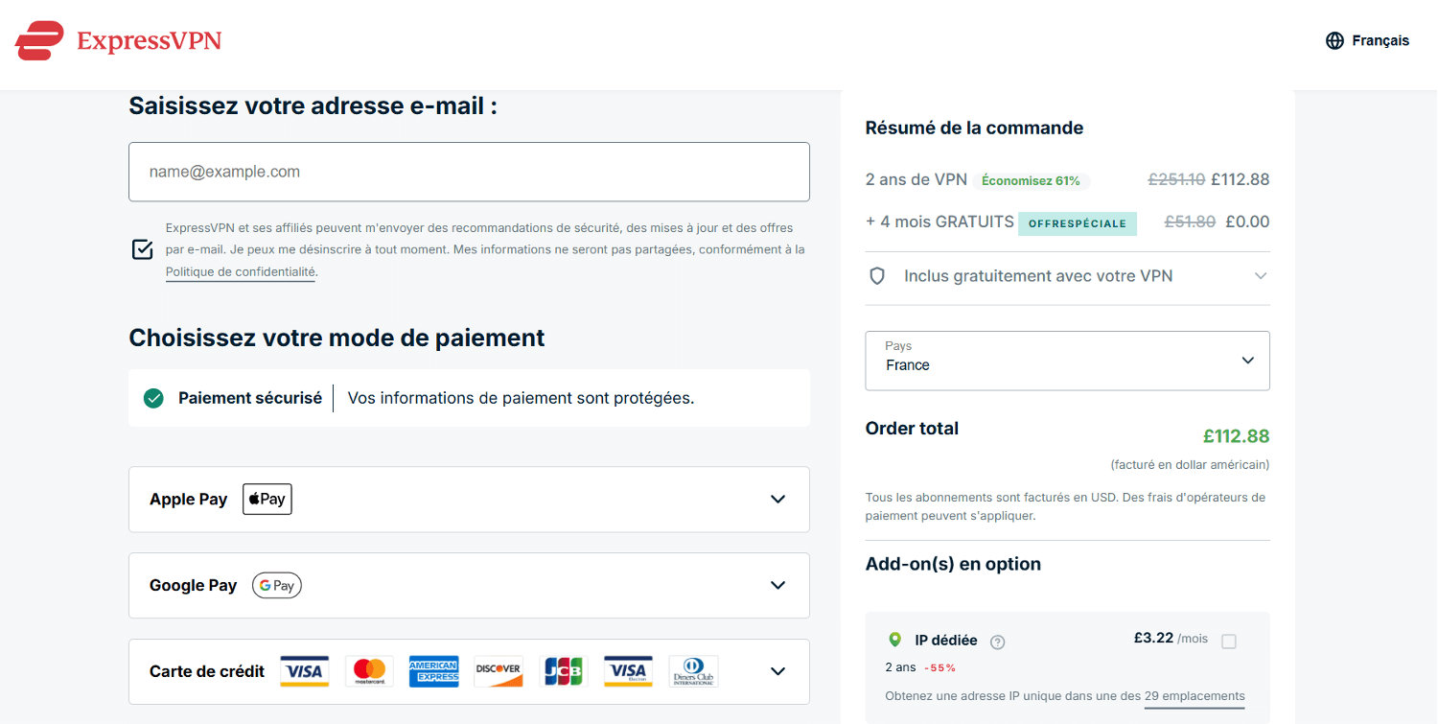Click the email address input field

coord(469,172)
